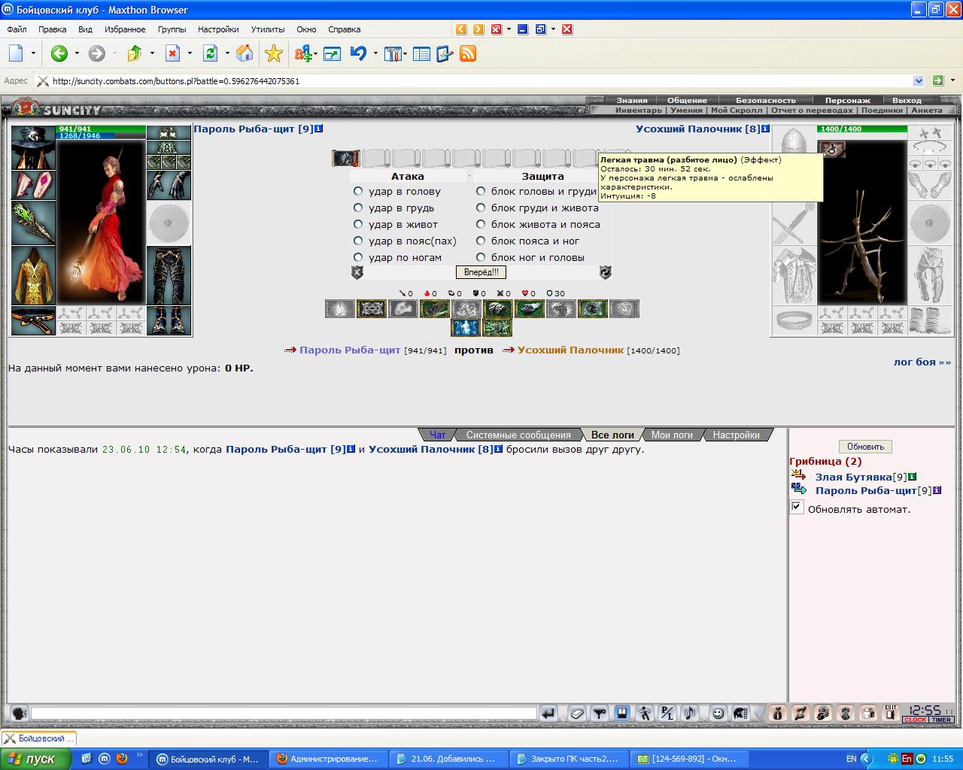
Task: Click the P/L icon in bottom bar
Action: pyautogui.click(x=667, y=713)
